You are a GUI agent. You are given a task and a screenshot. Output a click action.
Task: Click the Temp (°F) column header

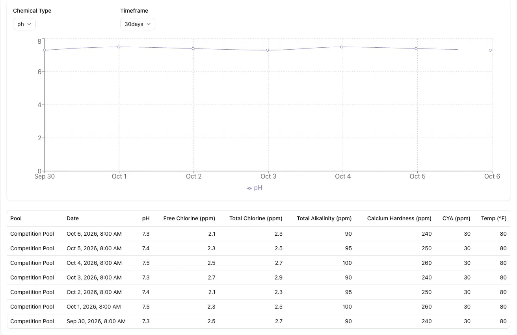494,218
